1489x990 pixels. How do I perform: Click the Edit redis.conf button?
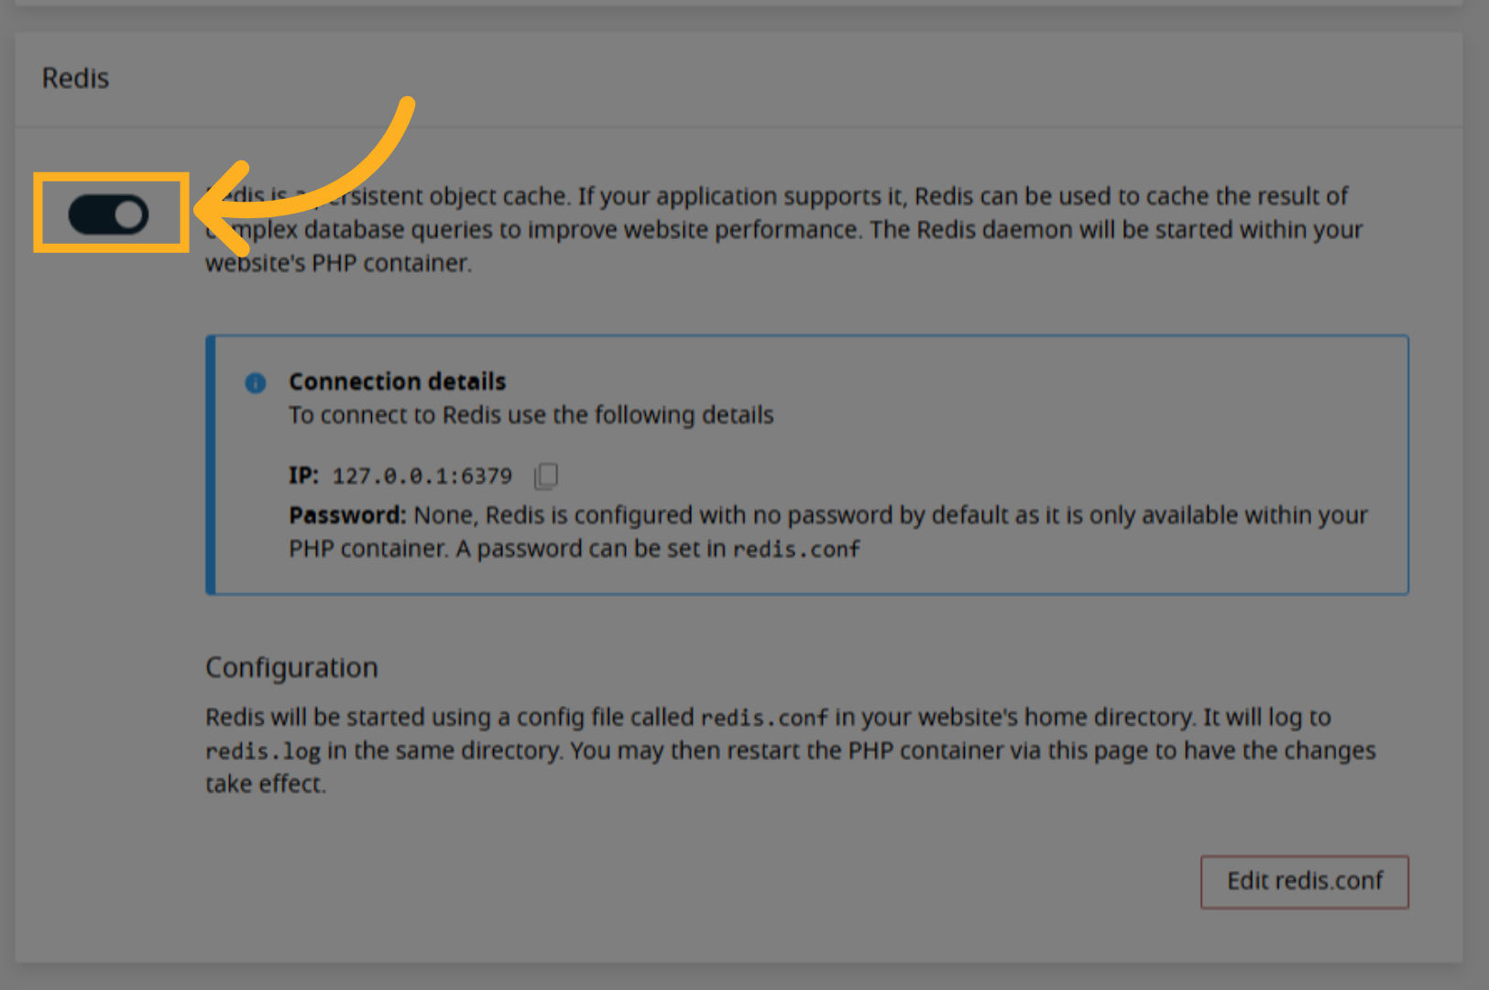click(x=1304, y=881)
